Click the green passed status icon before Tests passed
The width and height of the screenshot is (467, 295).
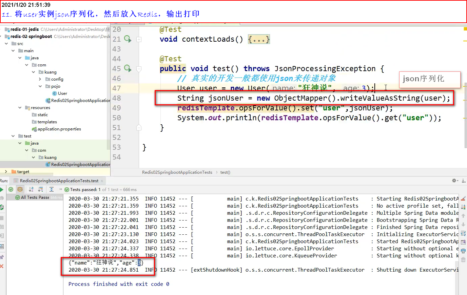point(67,190)
